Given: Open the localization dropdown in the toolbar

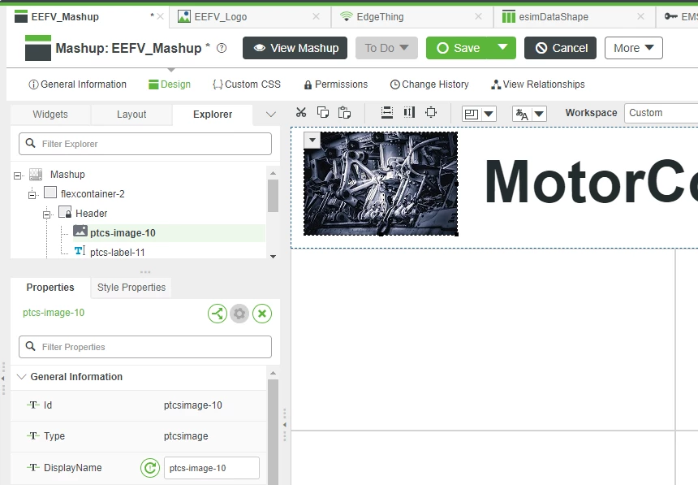Looking at the screenshot, I should point(528,113).
